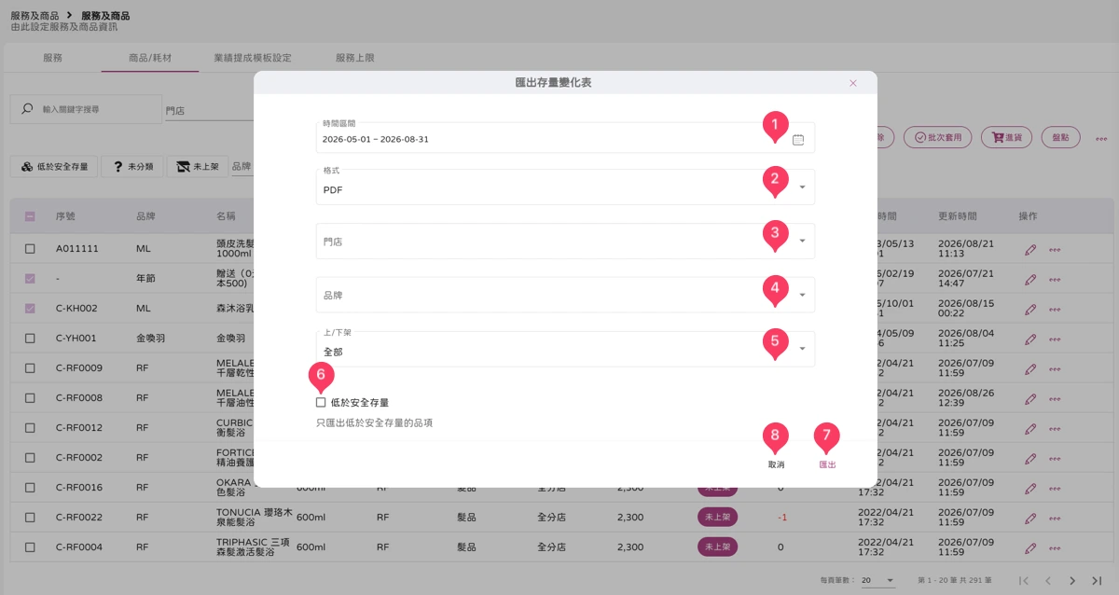This screenshot has width=1119, height=595.
Task: Tick the 低於安全存量 checkbox in the dialog
Action: [x=321, y=403]
